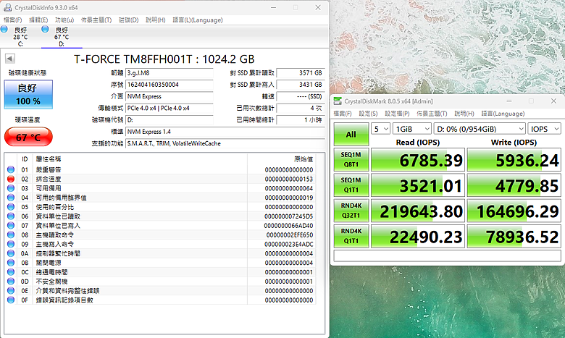565x338 pixels.
Task: Click the serial number field 162404160350004
Action: click(x=169, y=85)
